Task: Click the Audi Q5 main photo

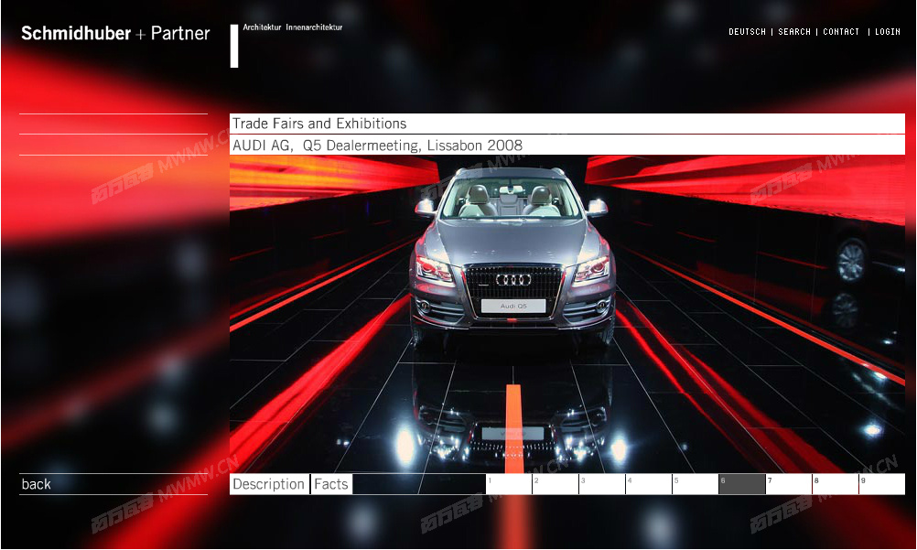Action: (567, 314)
